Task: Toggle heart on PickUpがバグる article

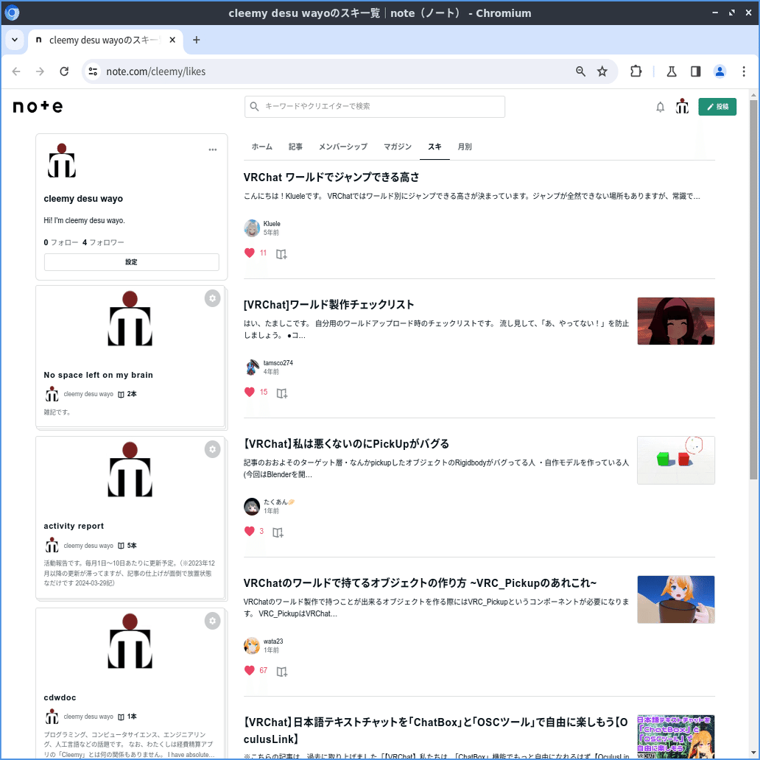Action: coord(249,531)
